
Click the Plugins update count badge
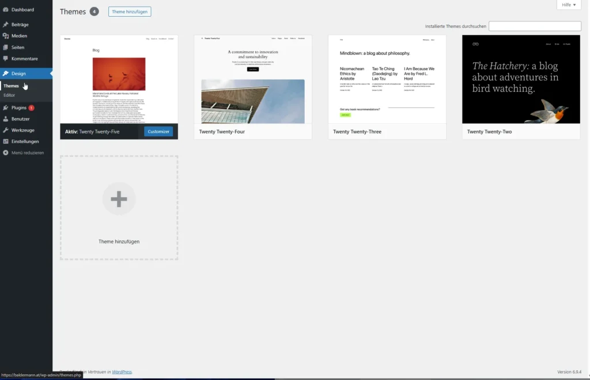31,108
